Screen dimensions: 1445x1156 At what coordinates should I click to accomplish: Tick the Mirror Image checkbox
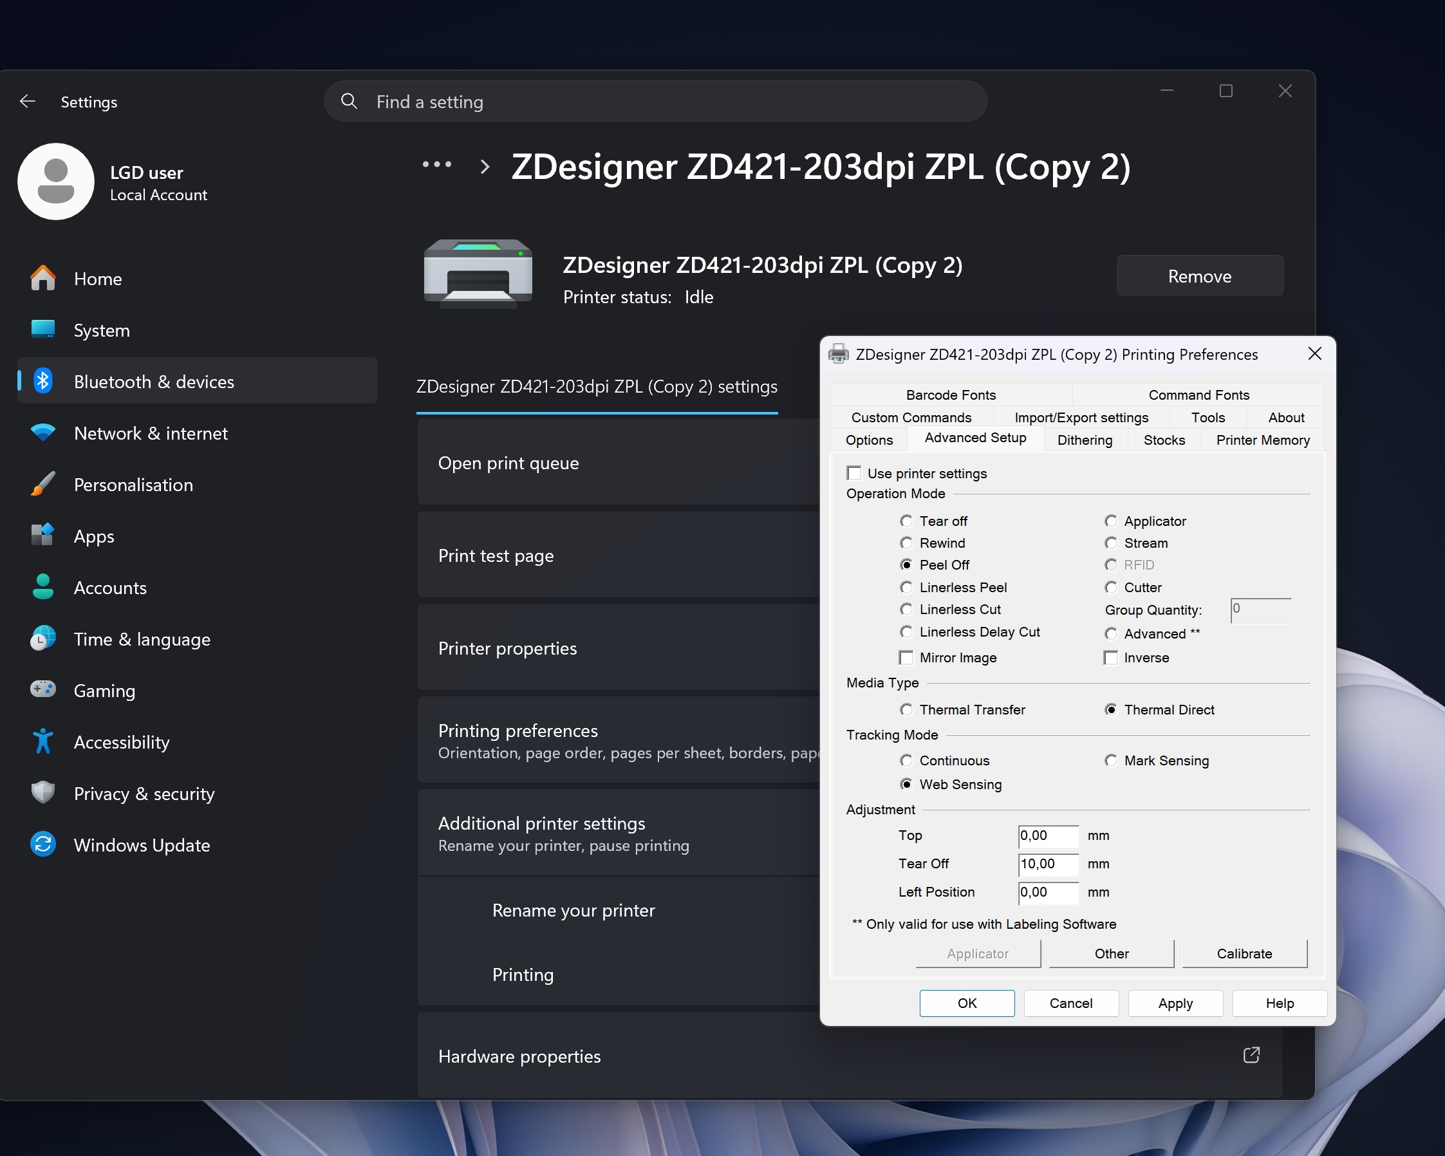coord(906,657)
